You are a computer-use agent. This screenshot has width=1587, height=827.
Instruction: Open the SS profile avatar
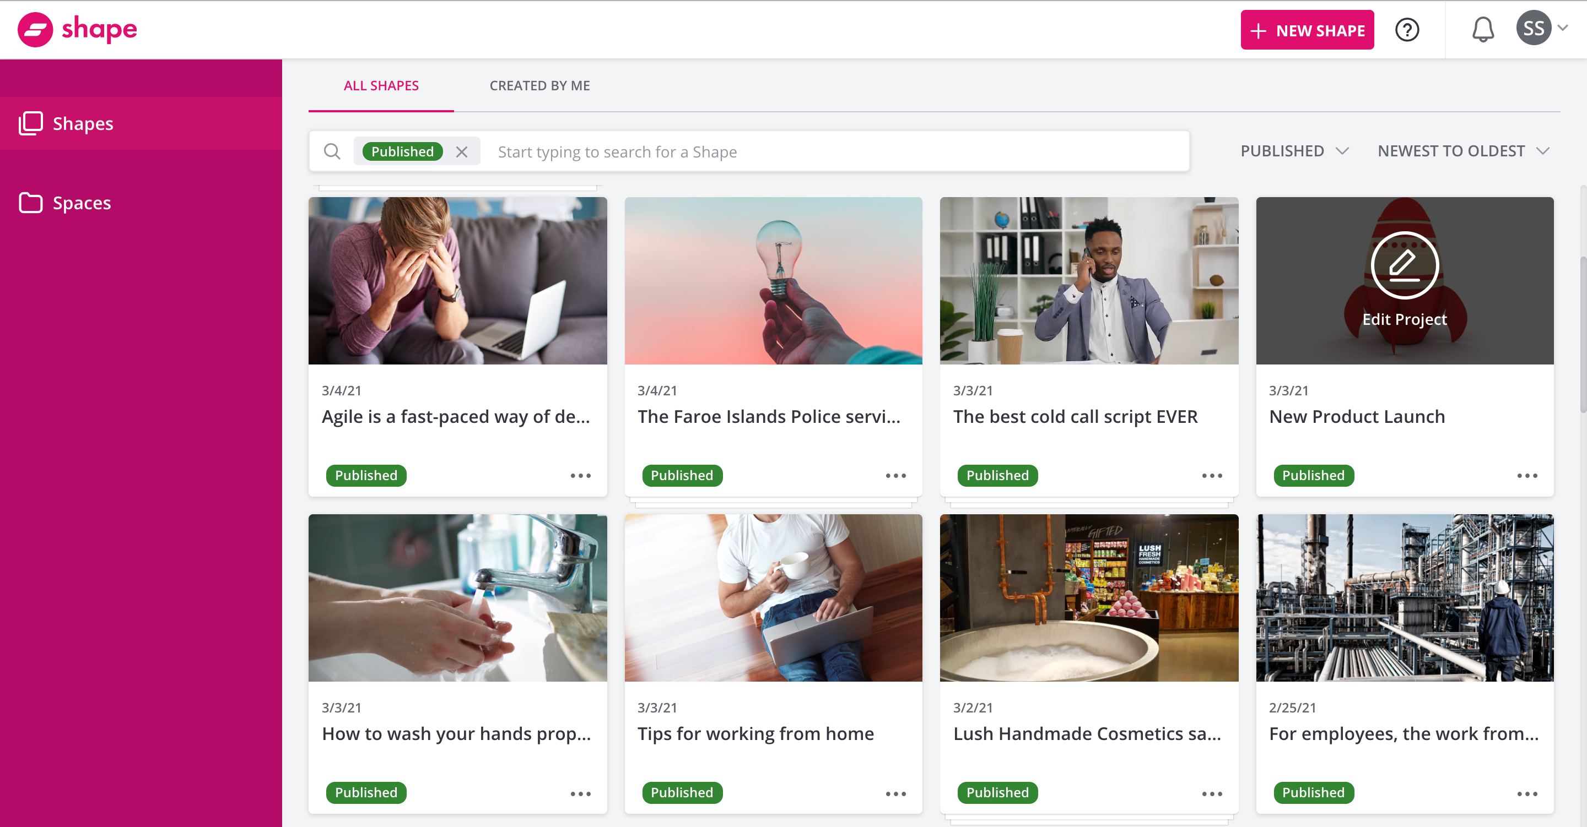1534,28
